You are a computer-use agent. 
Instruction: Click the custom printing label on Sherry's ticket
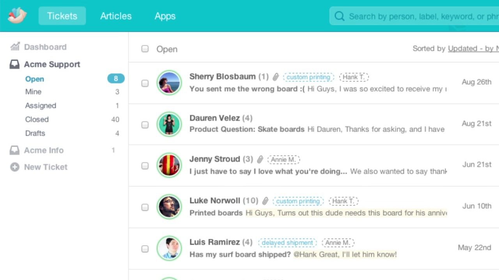pyautogui.click(x=308, y=77)
